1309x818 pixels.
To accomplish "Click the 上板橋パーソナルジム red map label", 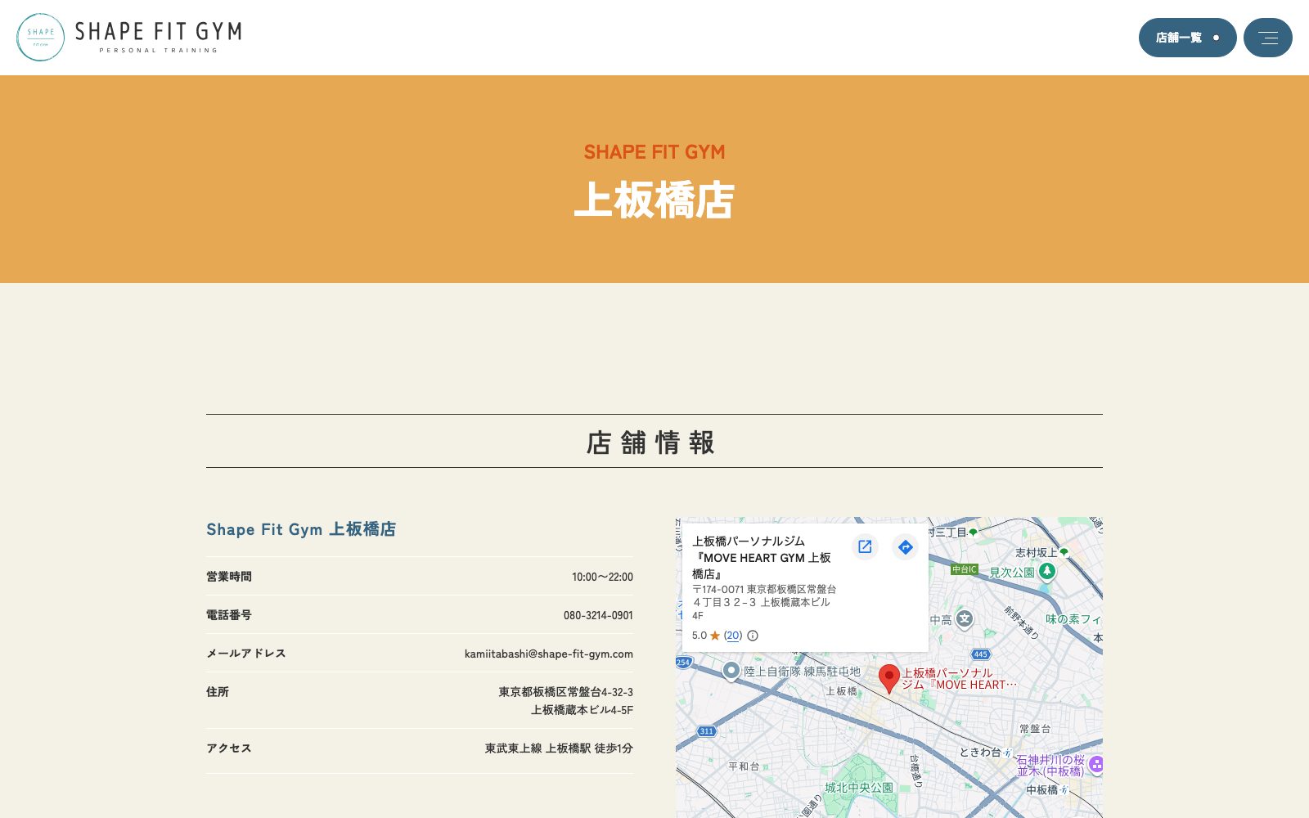I will click(x=959, y=679).
